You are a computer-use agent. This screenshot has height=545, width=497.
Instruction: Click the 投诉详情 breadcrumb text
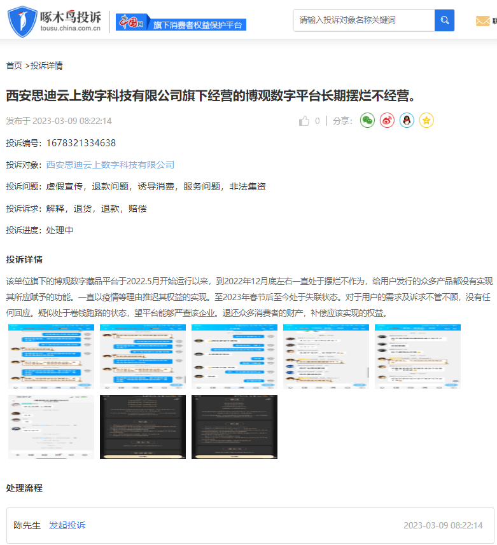[x=46, y=66]
